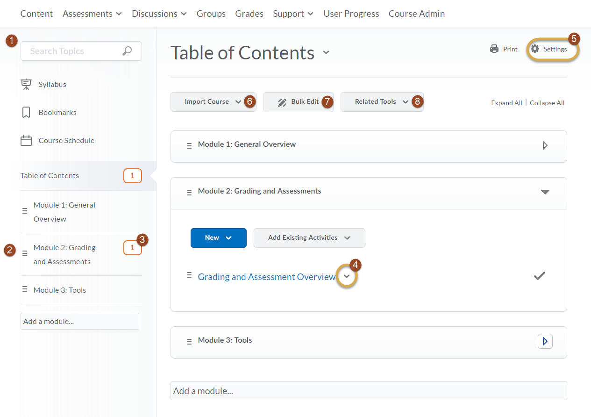Select Course Schedule in the sidebar

[66, 141]
